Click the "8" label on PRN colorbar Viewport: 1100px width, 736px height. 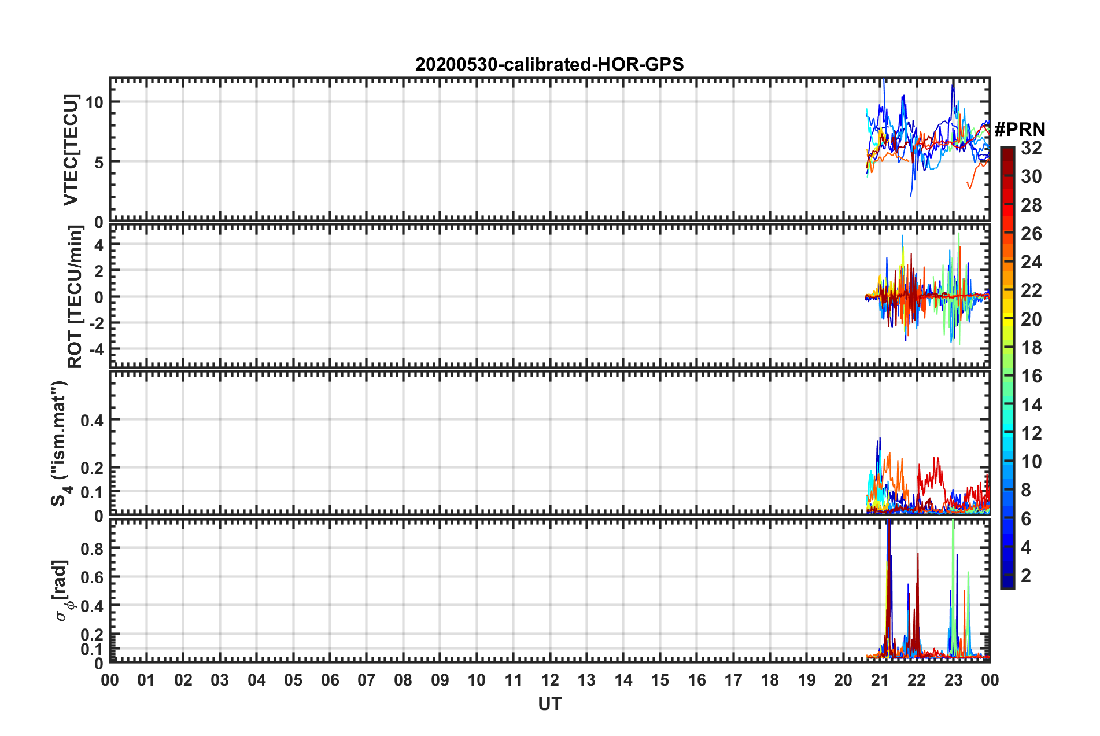(1026, 490)
